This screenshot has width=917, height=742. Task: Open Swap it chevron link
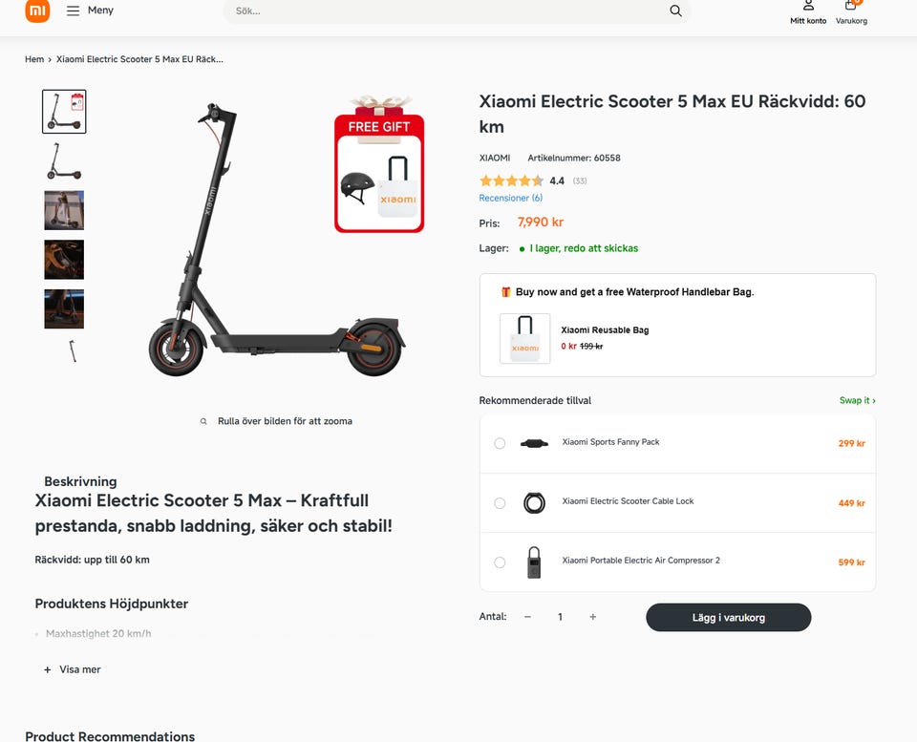(858, 400)
